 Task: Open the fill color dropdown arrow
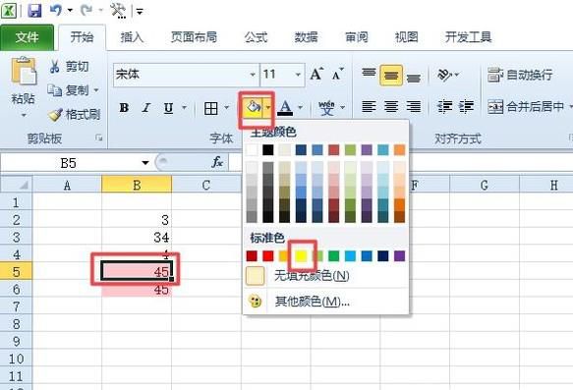pyautogui.click(x=268, y=108)
